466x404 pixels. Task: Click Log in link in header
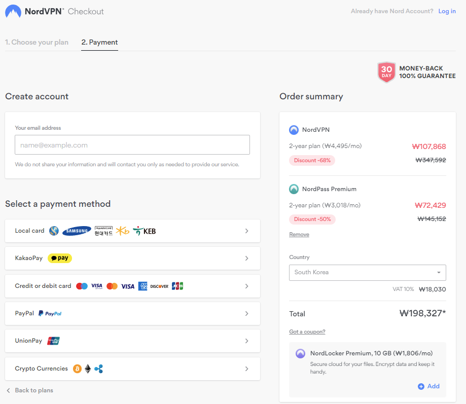coord(447,11)
